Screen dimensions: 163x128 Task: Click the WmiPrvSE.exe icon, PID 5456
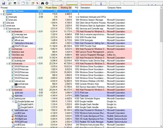click(13, 46)
